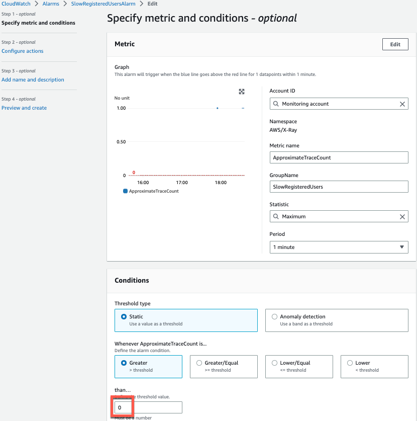Click the Edit button in Metric panel

[x=395, y=44]
